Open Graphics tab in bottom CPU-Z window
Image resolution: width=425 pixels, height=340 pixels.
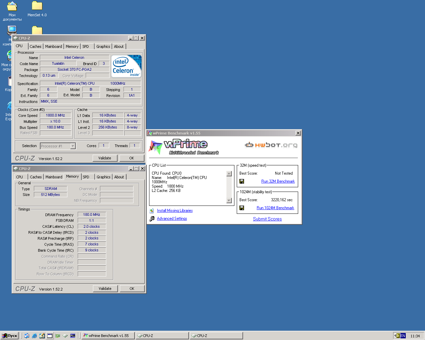click(104, 177)
